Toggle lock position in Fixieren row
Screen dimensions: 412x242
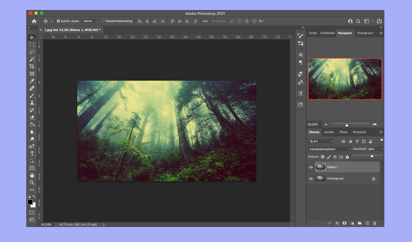335,157
